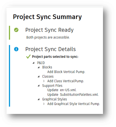Collapse the Blocks node arrow
The height and width of the screenshot is (127, 116).
39,68
